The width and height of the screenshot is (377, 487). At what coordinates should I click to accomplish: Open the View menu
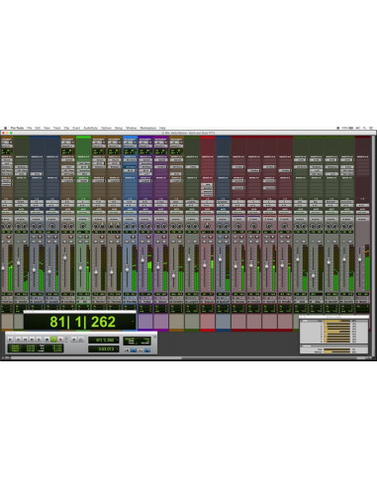[47, 128]
